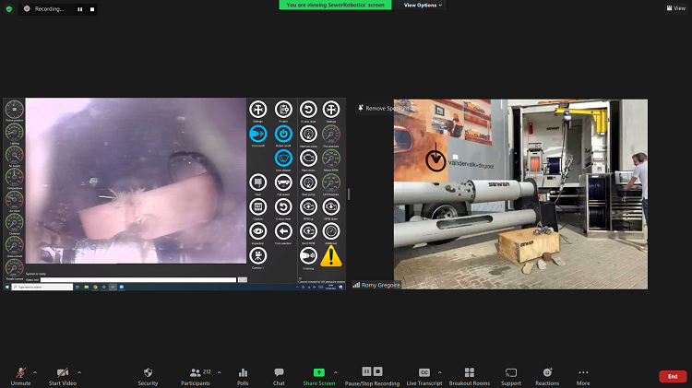The height and width of the screenshot is (388, 692).
Task: Click the Windows Start button in shared screen
Action: (x=7, y=287)
